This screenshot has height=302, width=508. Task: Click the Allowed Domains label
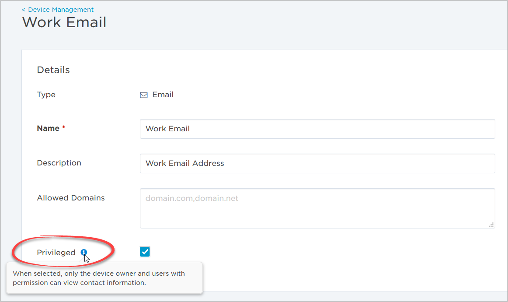(71, 198)
